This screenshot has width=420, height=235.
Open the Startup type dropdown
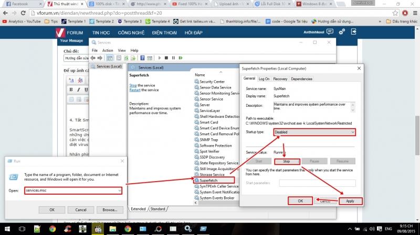314,132
